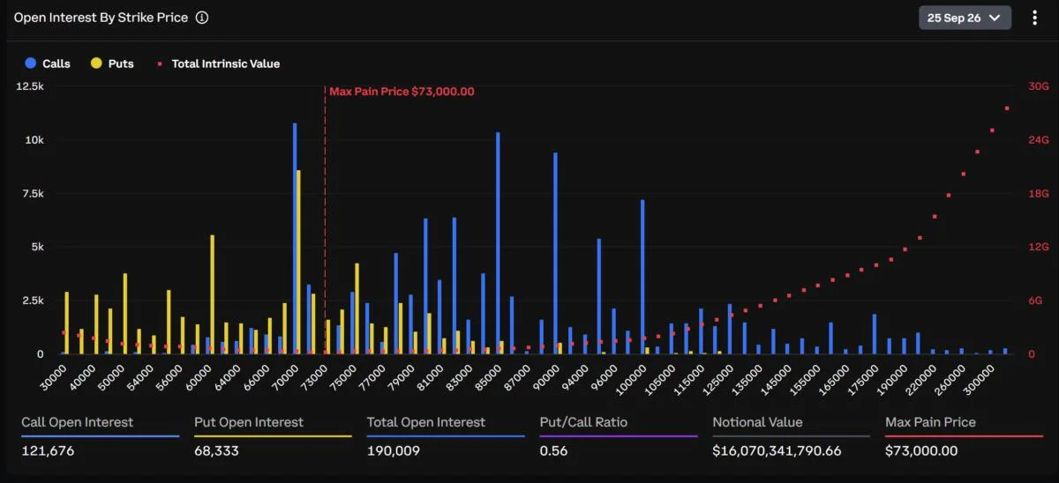Open the three-dot options menu
Screen dimensions: 1059x483
pyautogui.click(x=1034, y=18)
